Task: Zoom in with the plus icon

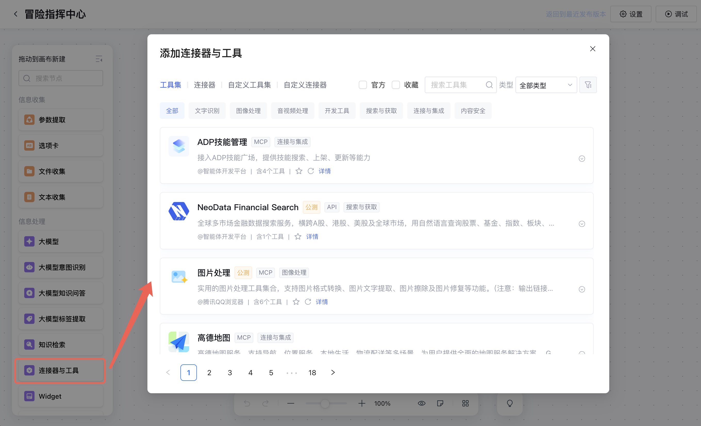Action: click(362, 403)
